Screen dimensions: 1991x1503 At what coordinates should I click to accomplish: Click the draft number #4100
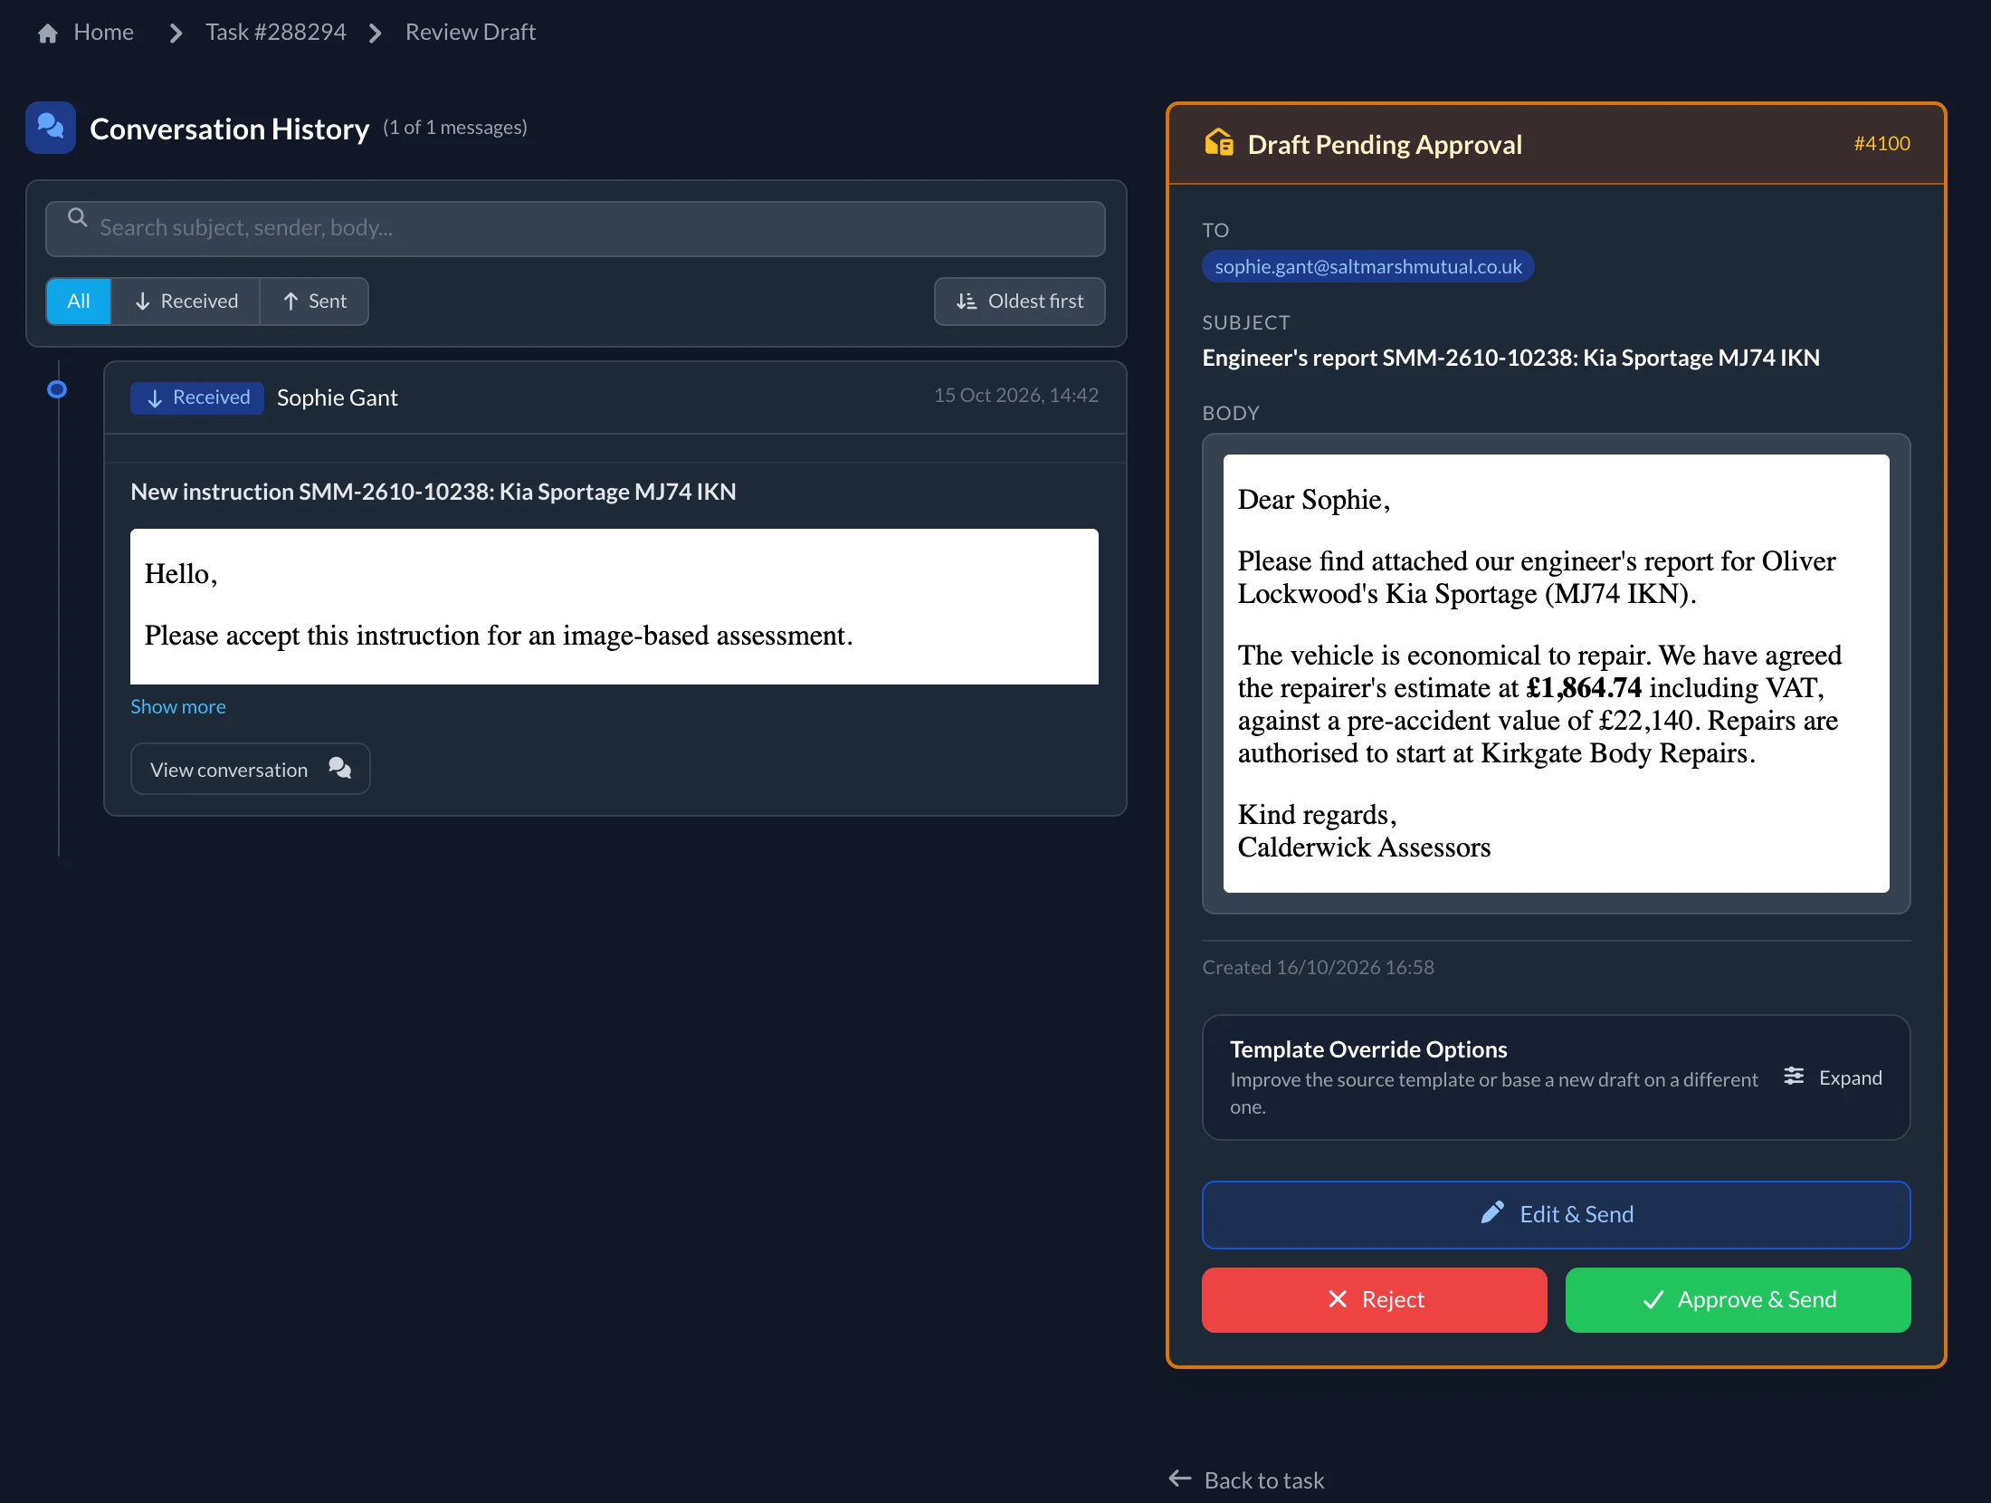tap(1881, 143)
